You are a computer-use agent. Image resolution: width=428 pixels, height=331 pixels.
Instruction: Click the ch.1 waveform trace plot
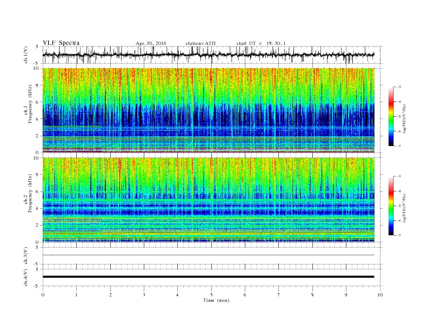click(209, 55)
